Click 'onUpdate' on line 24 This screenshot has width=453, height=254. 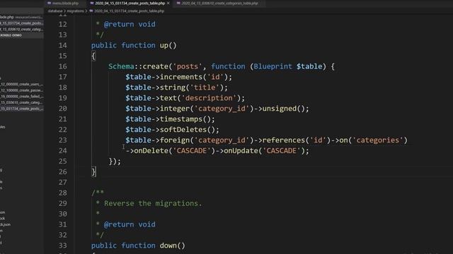click(x=241, y=150)
